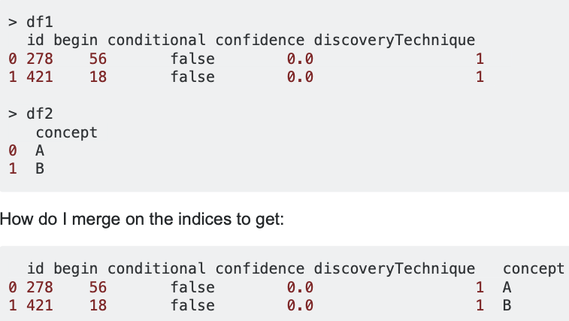
Task: Click the confidence header in df1
Action: (260, 41)
